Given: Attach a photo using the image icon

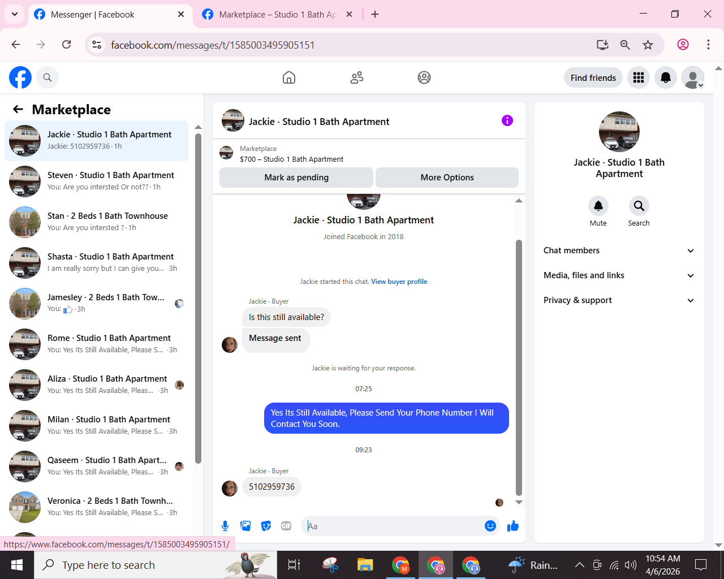Looking at the screenshot, I should (x=245, y=526).
